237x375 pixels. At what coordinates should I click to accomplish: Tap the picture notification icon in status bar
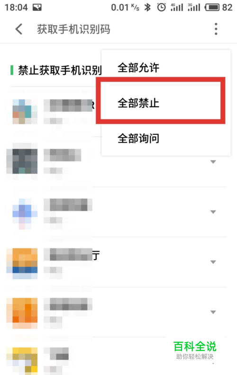(37, 8)
